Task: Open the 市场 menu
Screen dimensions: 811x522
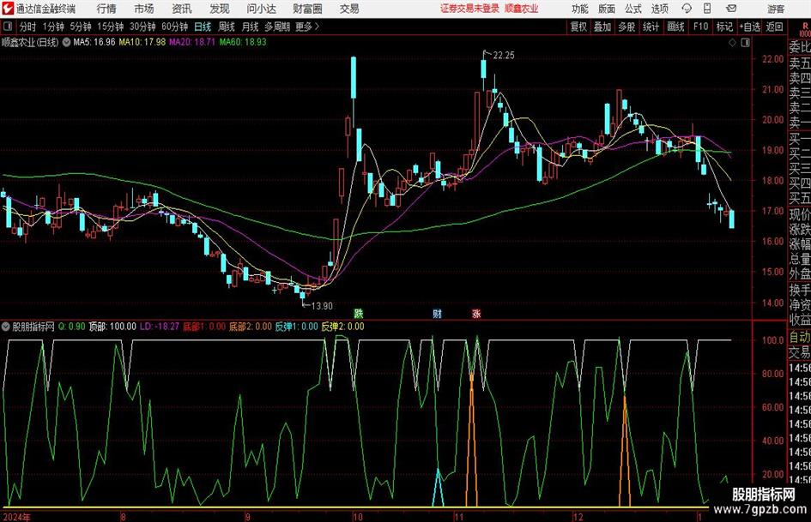Action: point(144,9)
